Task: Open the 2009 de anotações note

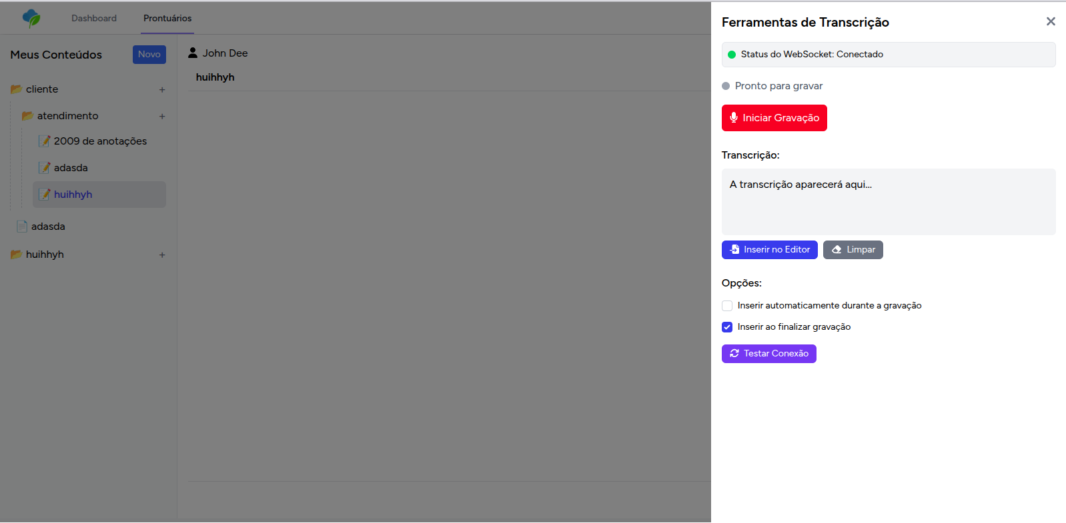Action: (100, 141)
